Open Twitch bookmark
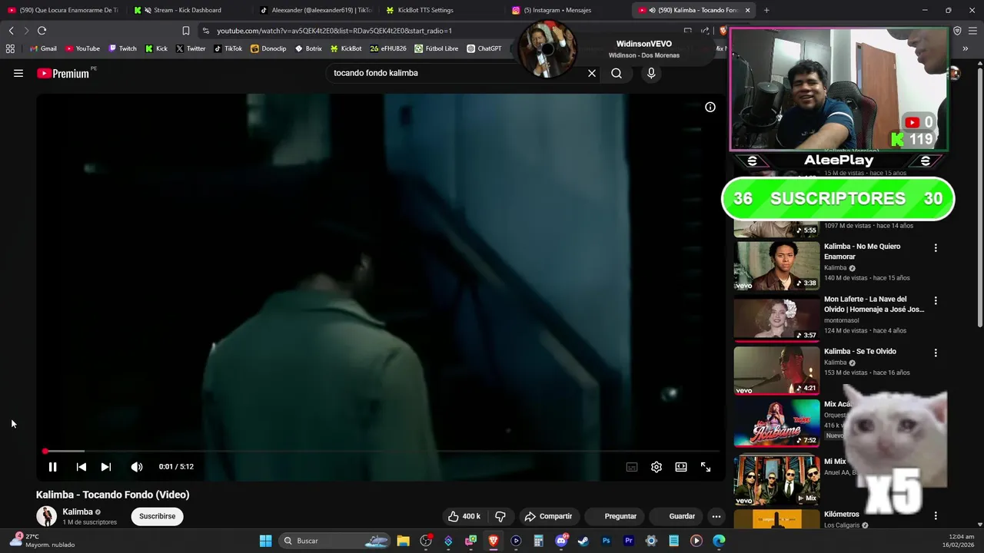The height and width of the screenshot is (553, 984). pos(122,48)
